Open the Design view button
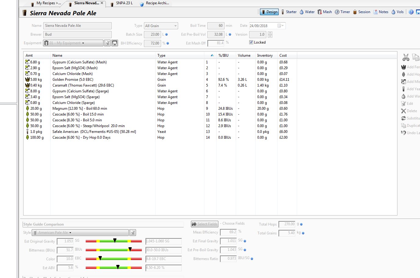Image resolution: width=420 pixels, height=278 pixels. [x=269, y=12]
